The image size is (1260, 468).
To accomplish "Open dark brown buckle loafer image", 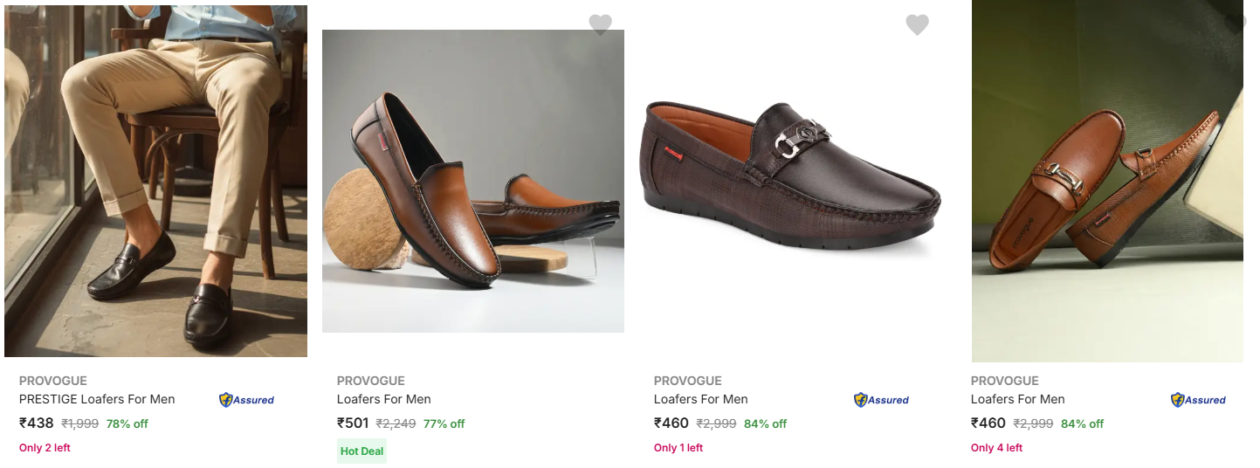I will (x=790, y=175).
